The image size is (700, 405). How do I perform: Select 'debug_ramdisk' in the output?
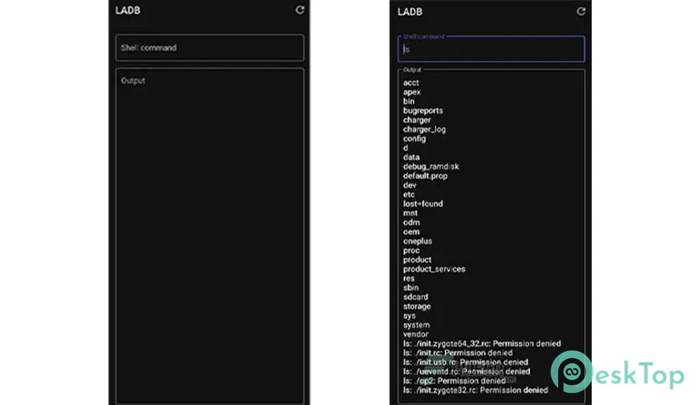pyautogui.click(x=431, y=166)
